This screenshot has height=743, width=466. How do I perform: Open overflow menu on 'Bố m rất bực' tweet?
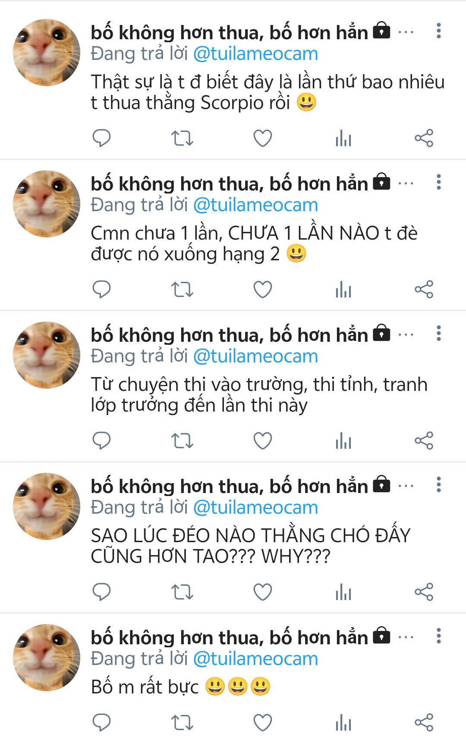click(439, 636)
